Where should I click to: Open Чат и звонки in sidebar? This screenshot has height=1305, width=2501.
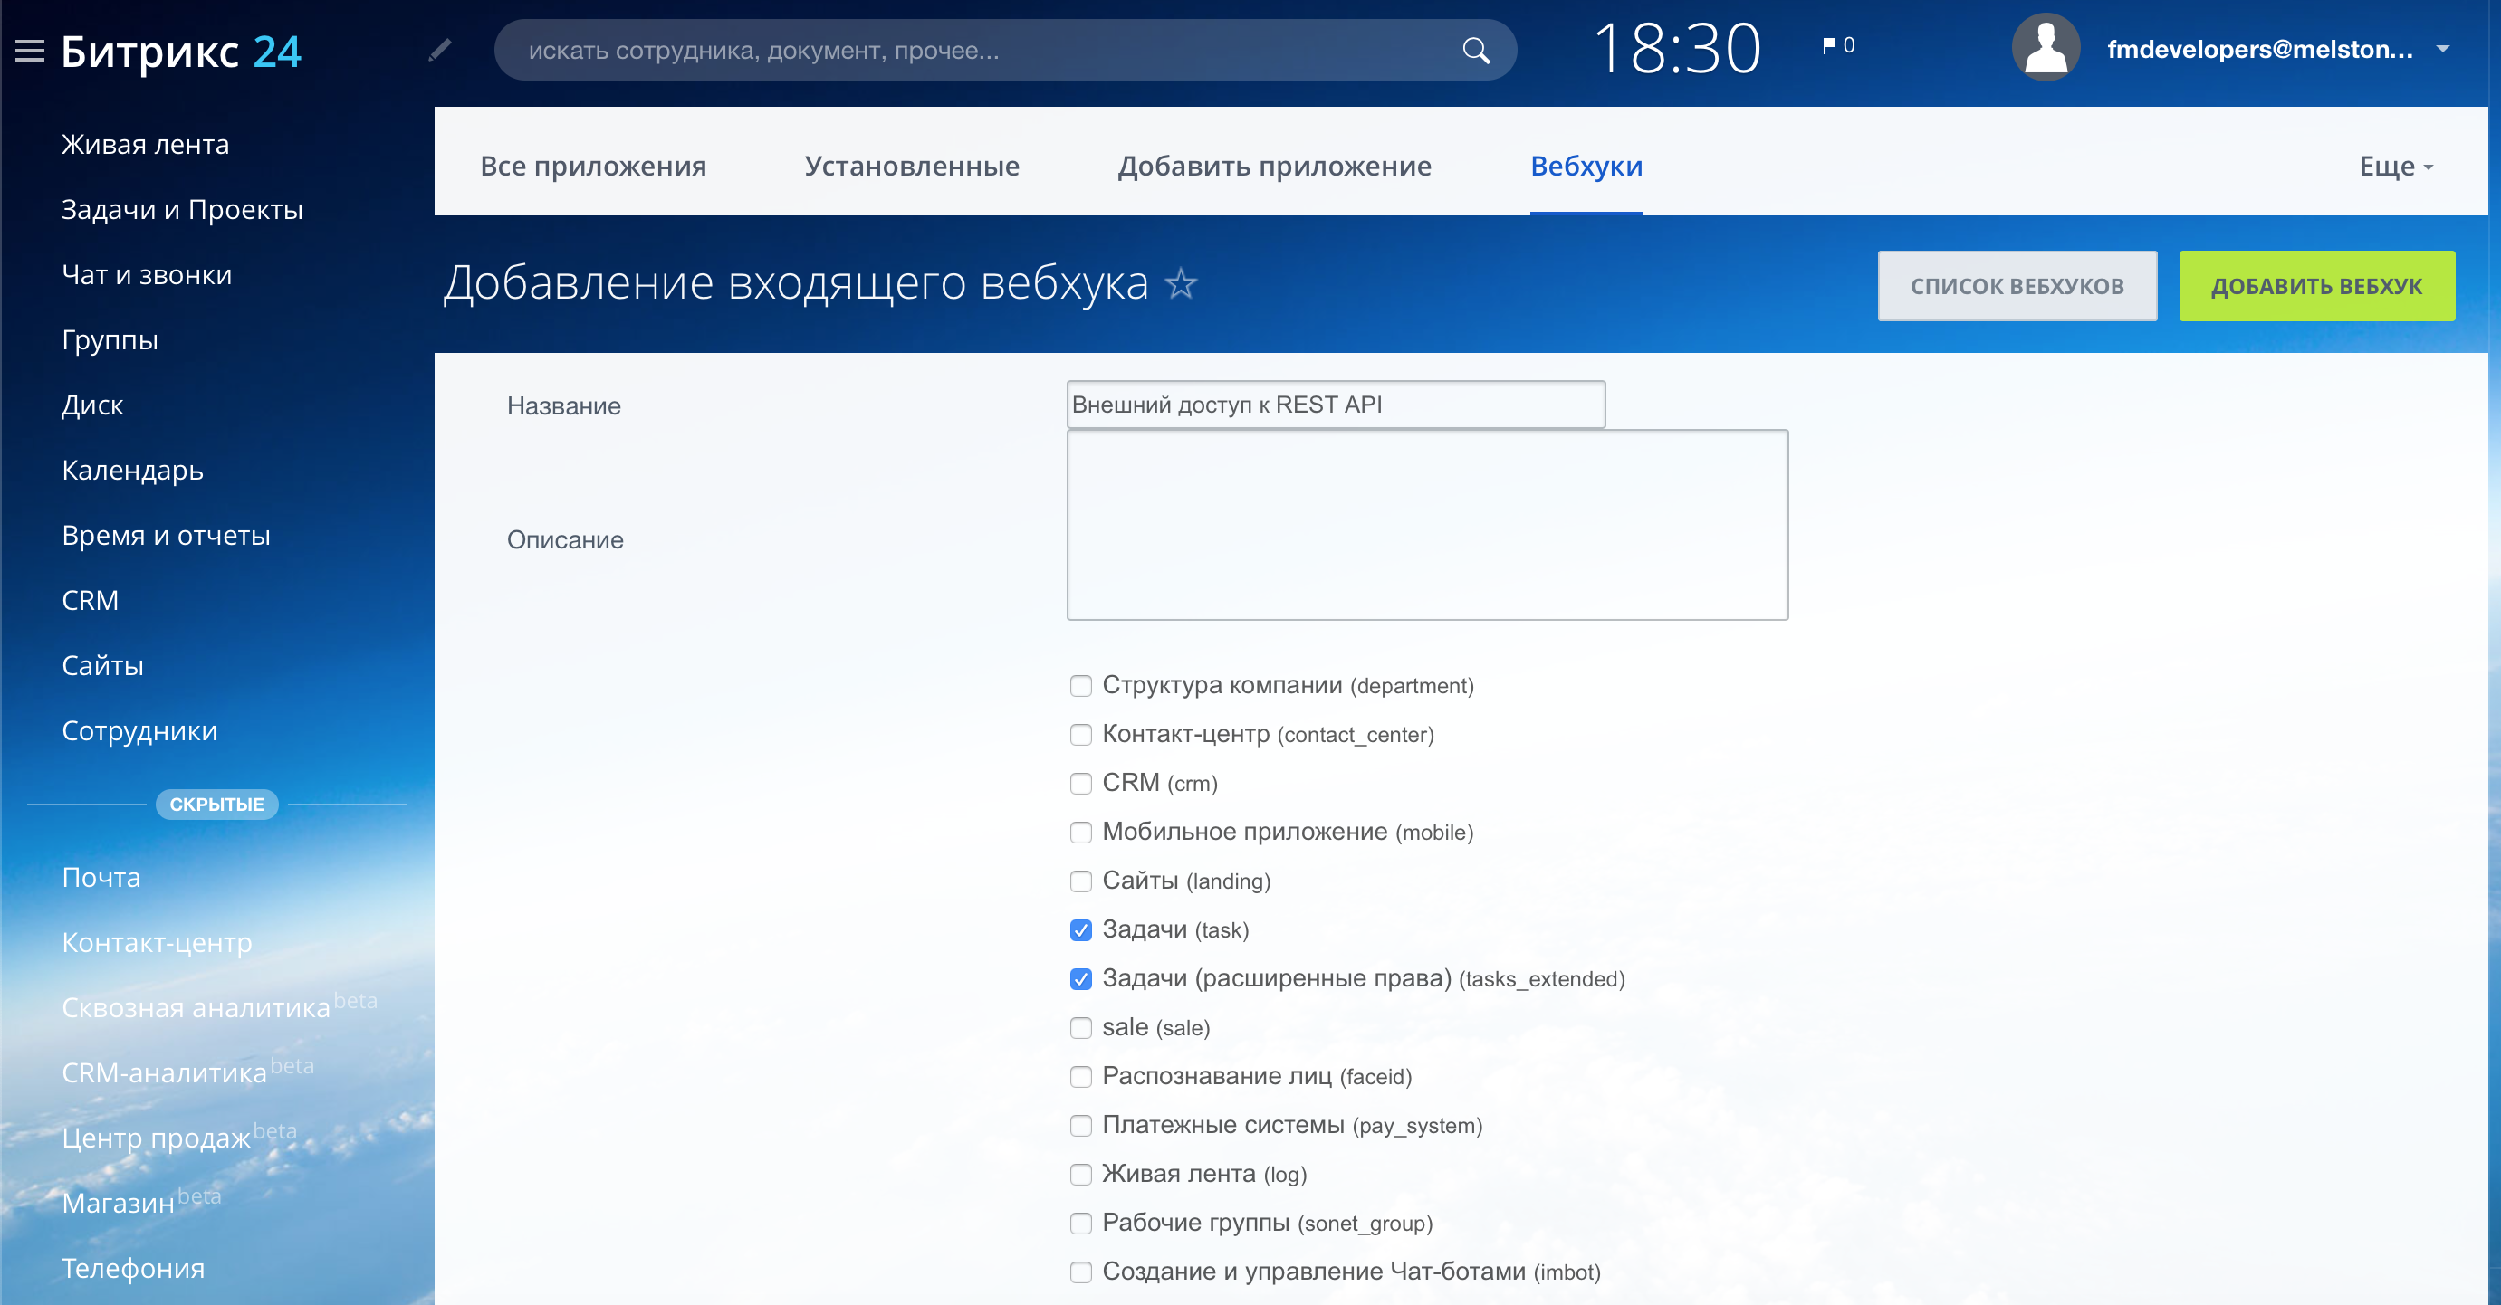(147, 274)
